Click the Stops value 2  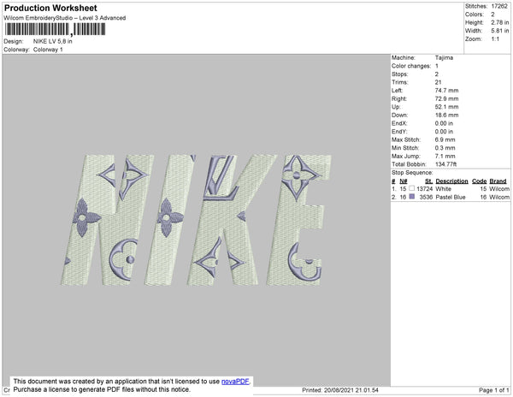point(437,74)
